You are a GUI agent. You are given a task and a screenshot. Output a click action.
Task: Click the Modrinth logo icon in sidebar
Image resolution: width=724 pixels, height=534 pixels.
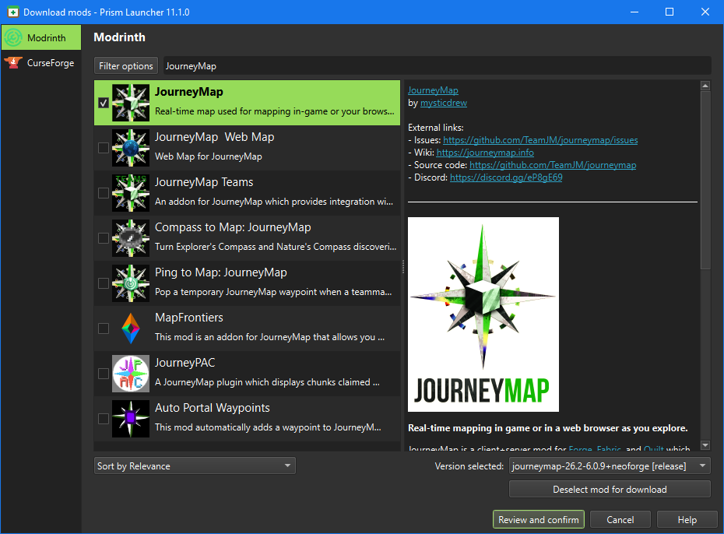13,38
